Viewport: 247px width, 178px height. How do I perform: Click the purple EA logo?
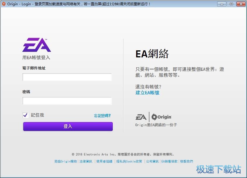[36, 45]
